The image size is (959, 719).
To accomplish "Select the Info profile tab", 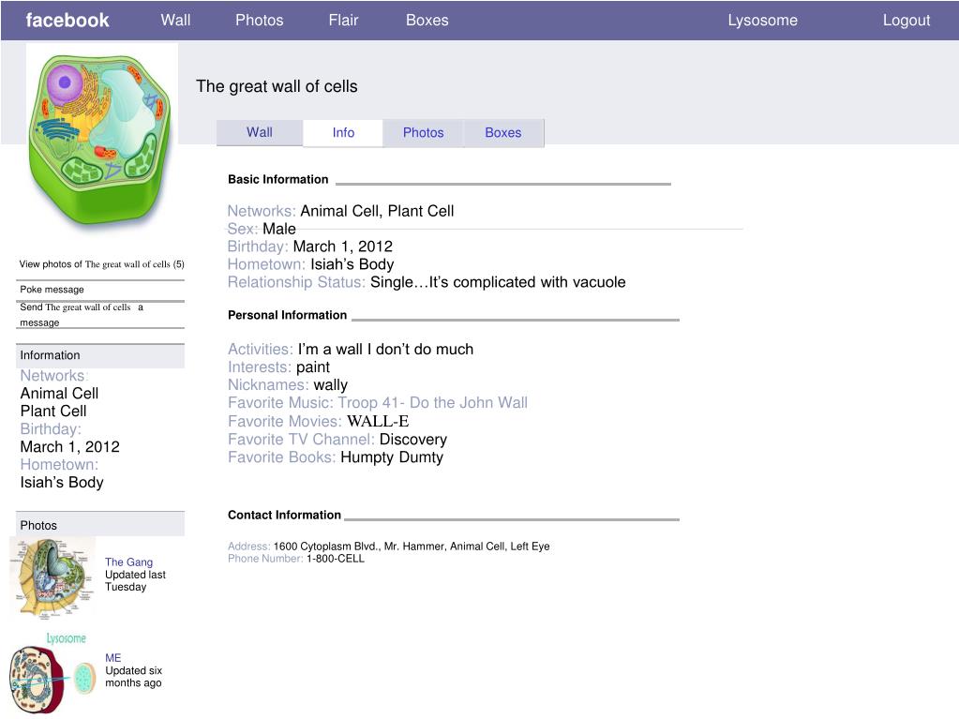I will point(343,133).
